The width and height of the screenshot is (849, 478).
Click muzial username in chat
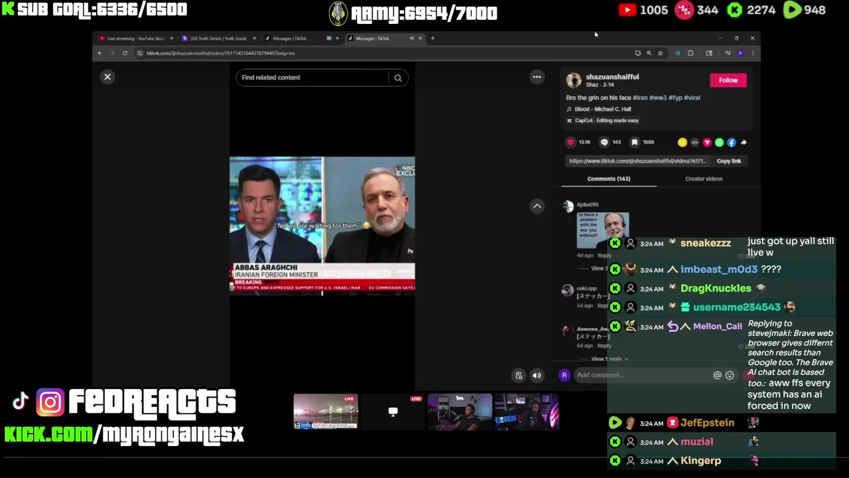[x=696, y=441]
